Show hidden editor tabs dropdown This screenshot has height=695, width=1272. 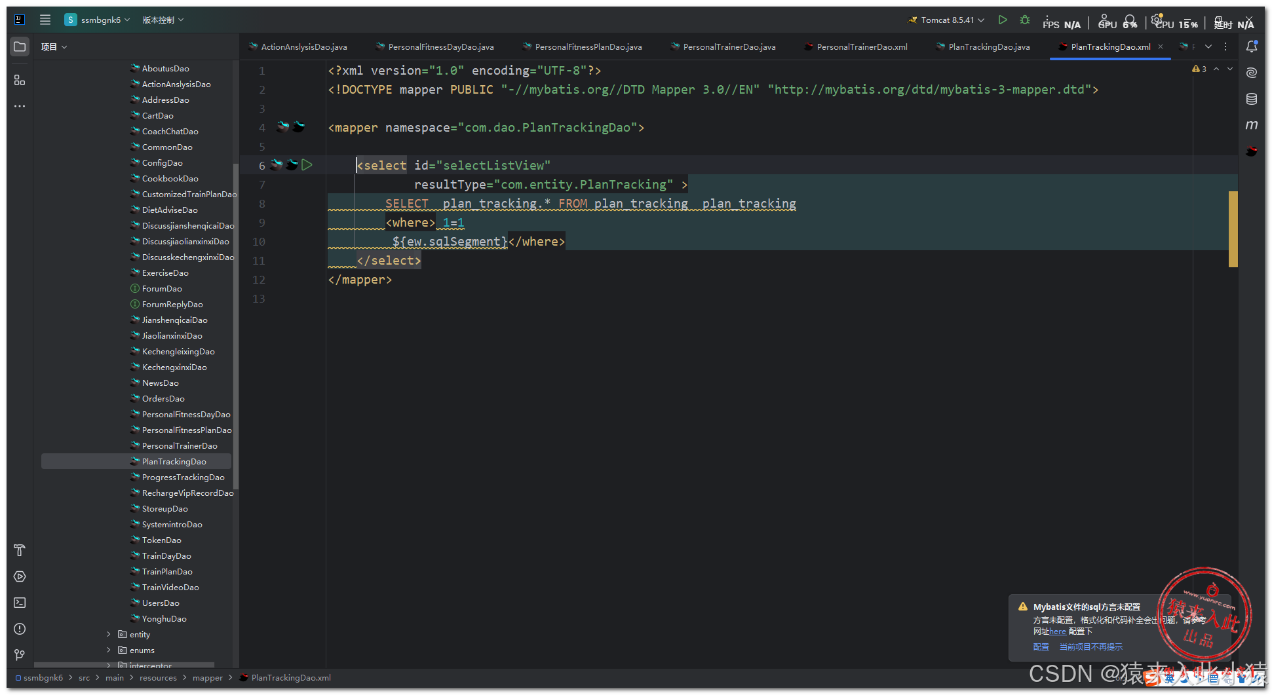pos(1208,47)
